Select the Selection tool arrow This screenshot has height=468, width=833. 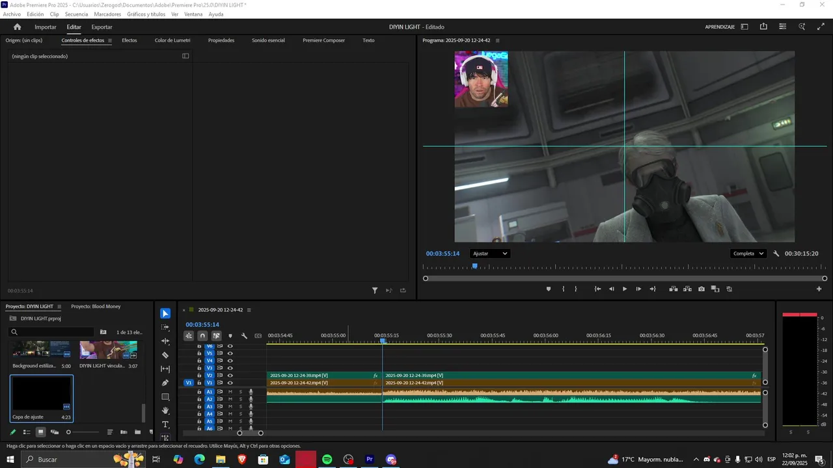[x=165, y=313]
